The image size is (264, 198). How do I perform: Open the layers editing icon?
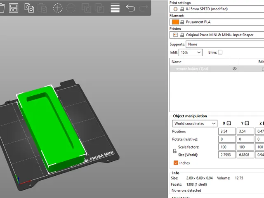pyautogui.click(x=115, y=8)
